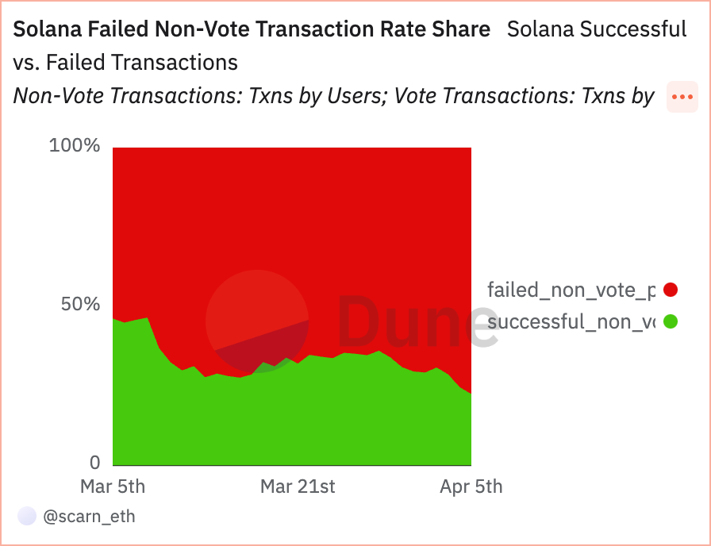This screenshot has height=546, width=711.
Task: Click the scarn_eth avatar circle
Action: pos(27,516)
